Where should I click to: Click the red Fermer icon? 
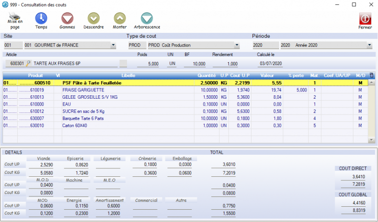pyautogui.click(x=365, y=18)
